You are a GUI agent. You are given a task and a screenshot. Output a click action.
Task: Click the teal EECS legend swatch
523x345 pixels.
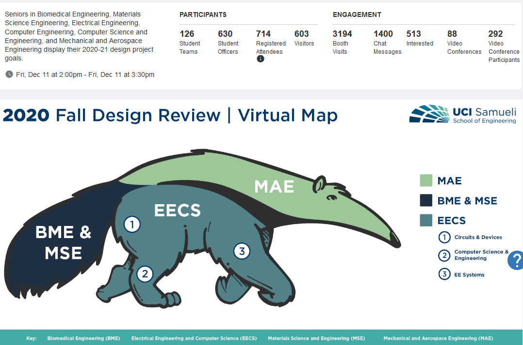coord(426,220)
